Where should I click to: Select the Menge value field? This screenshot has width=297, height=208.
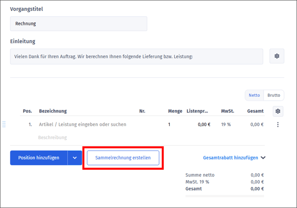pyautogui.click(x=169, y=124)
